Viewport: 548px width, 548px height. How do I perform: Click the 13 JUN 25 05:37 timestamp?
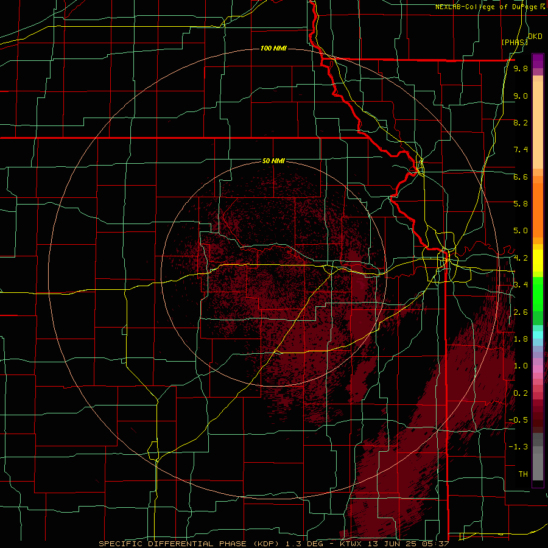409,544
